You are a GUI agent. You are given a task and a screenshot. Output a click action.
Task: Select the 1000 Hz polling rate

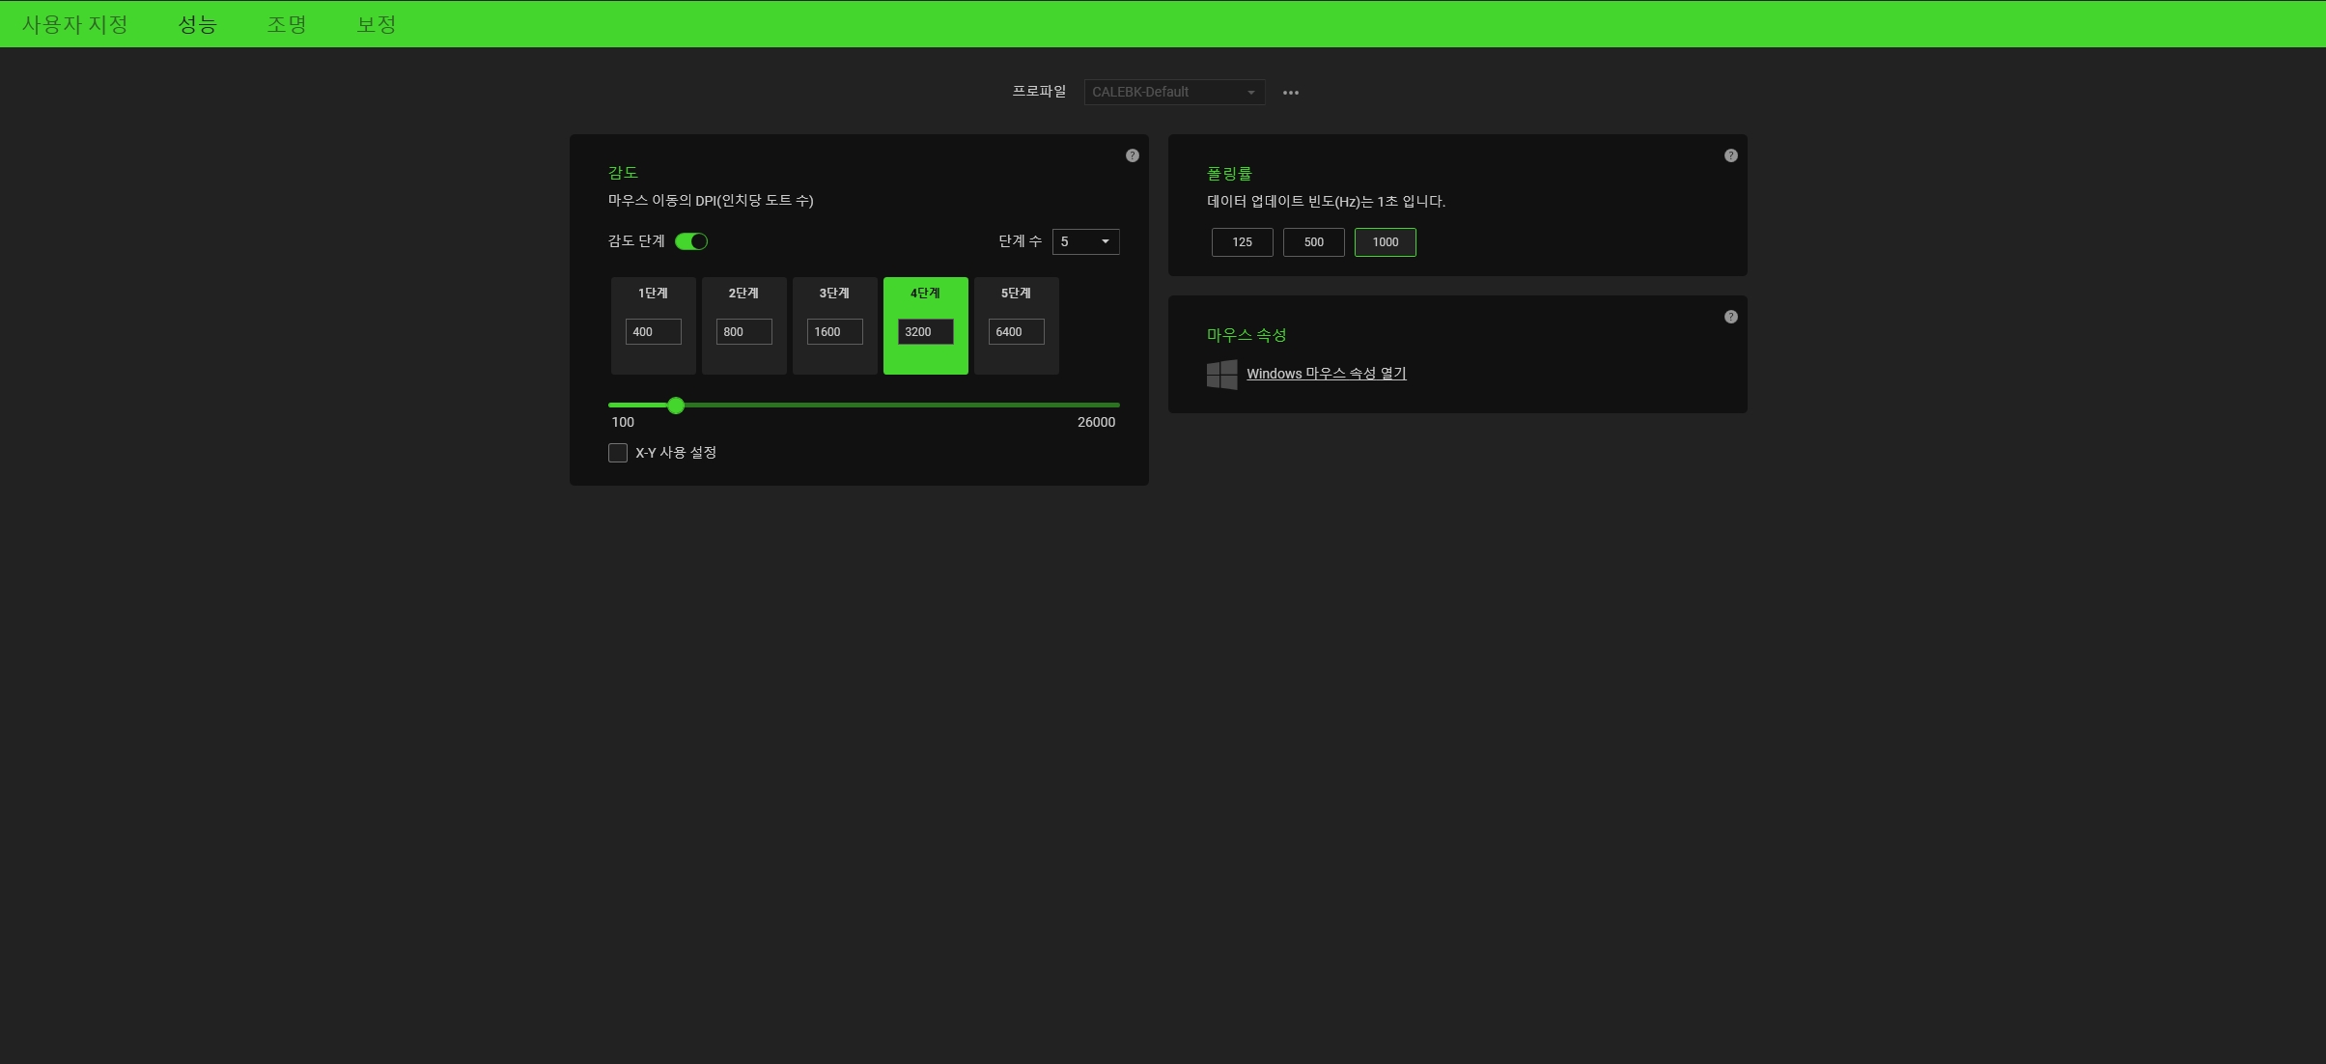tap(1385, 242)
